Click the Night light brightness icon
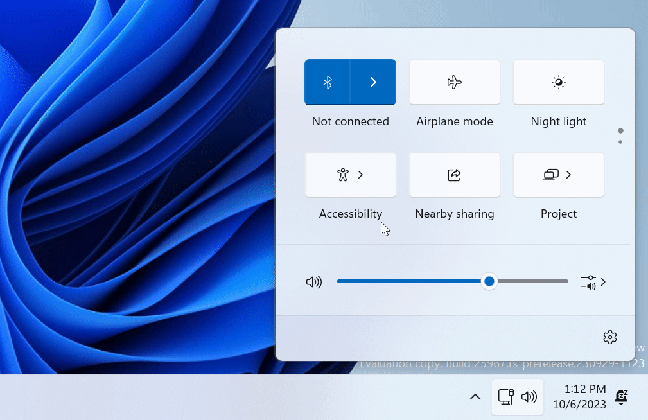648x420 pixels. click(558, 82)
